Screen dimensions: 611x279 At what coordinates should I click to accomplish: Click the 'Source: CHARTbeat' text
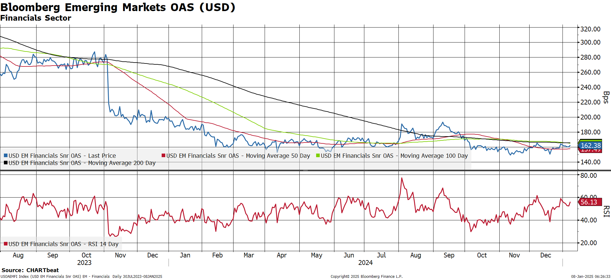30,270
